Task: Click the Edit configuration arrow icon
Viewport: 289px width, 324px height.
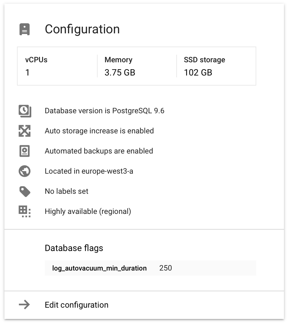Action: [x=25, y=304]
